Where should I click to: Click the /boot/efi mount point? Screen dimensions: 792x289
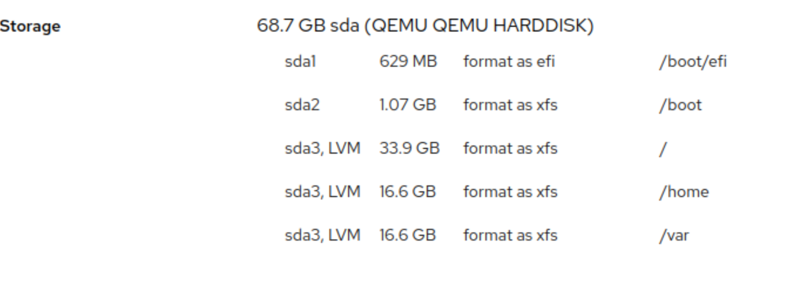click(x=692, y=61)
